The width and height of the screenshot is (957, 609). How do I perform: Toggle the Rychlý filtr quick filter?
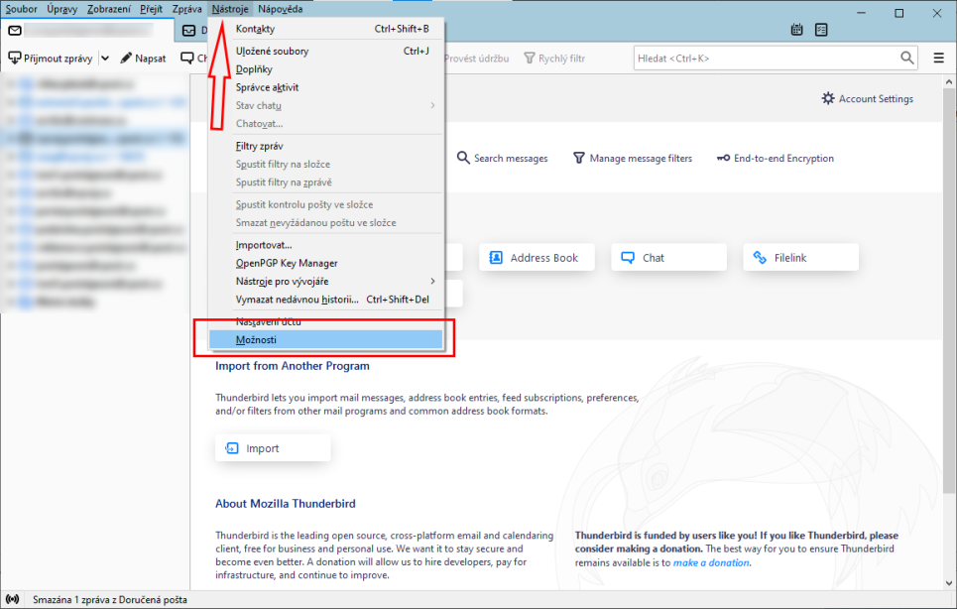point(554,58)
